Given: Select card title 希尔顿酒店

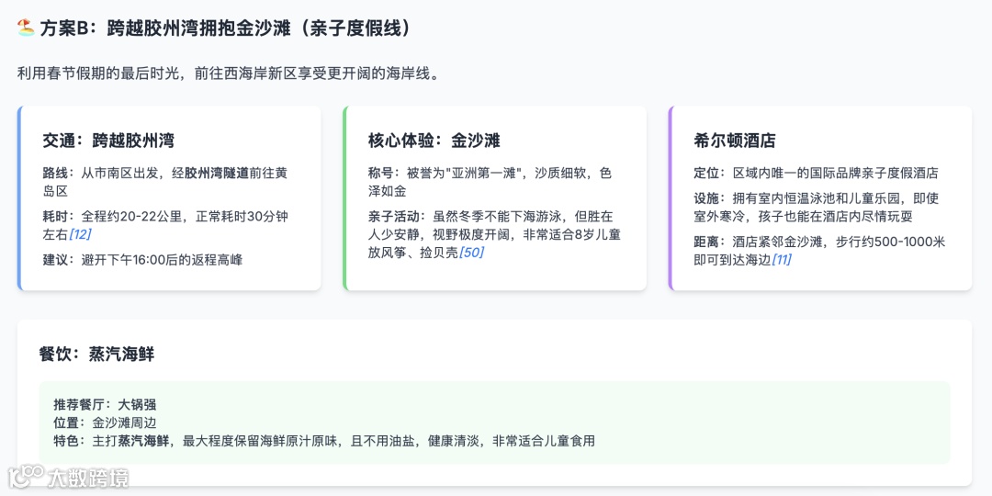Looking at the screenshot, I should (735, 141).
